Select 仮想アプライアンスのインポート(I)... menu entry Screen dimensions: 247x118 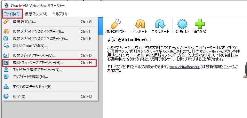coord(50,32)
